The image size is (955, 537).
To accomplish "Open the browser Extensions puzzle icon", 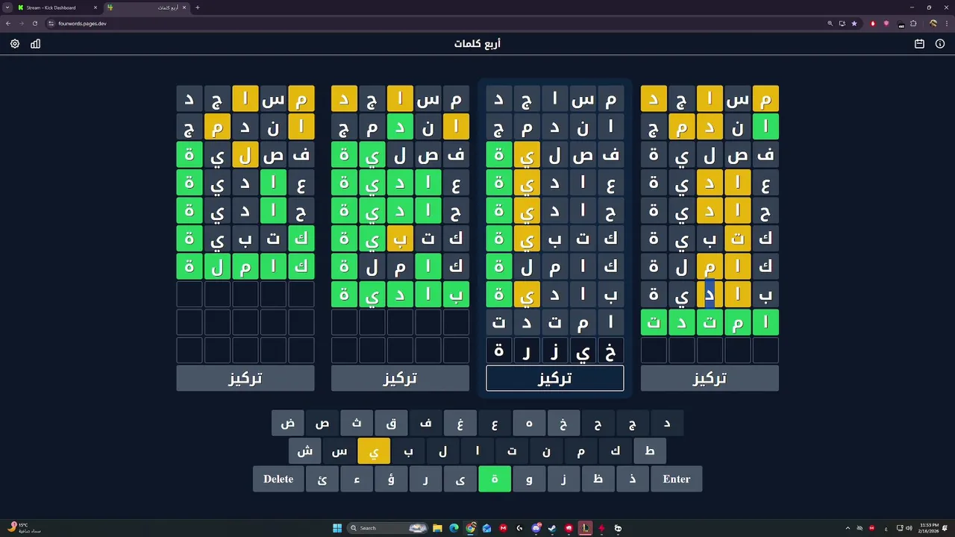I will tap(913, 23).
